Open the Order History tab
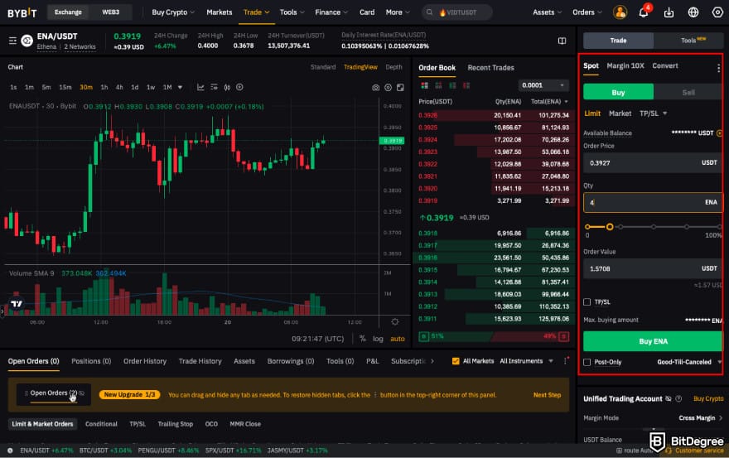The image size is (729, 458). tap(145, 361)
